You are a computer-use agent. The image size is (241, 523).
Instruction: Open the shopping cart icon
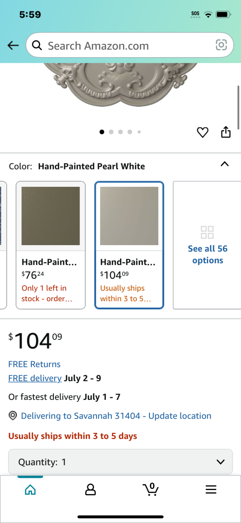(x=151, y=489)
